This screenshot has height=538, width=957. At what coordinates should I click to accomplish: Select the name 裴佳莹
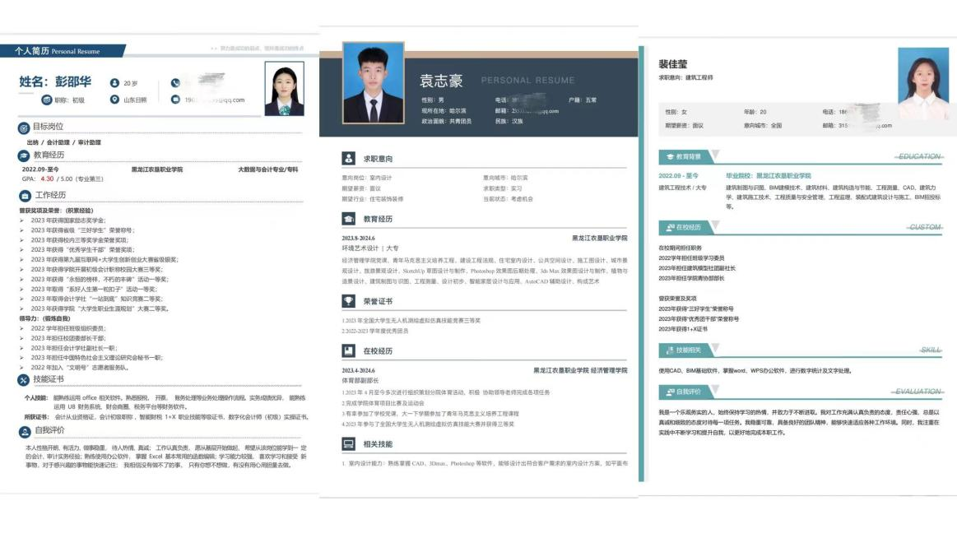tap(672, 64)
